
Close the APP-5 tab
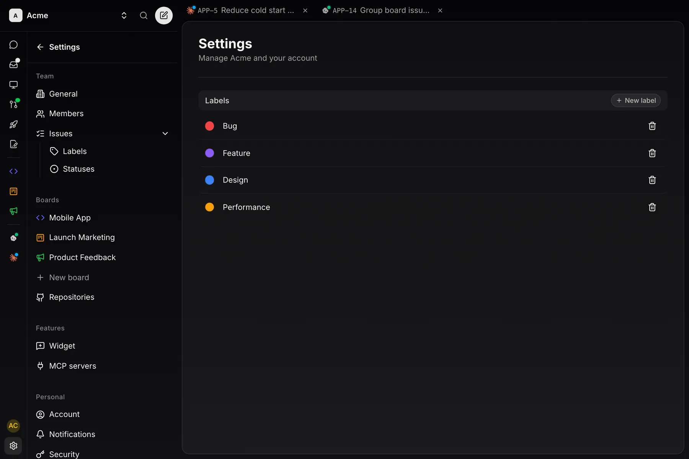(x=305, y=11)
